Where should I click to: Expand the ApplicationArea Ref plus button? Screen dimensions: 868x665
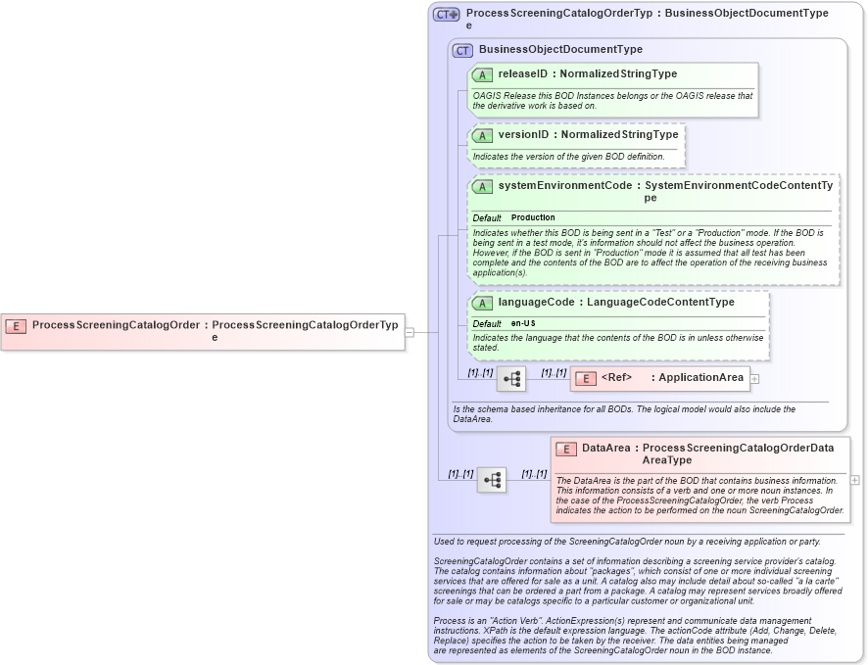(x=753, y=378)
